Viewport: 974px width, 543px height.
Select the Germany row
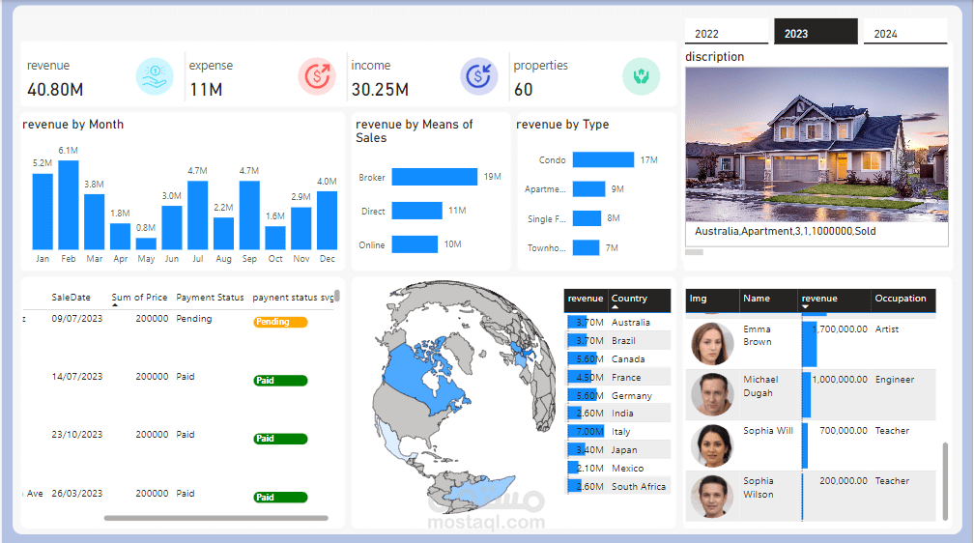coord(617,395)
